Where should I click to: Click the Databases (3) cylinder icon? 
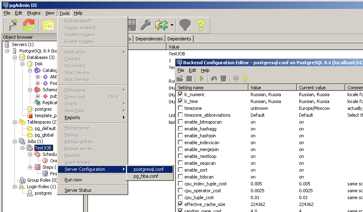click(x=22, y=57)
